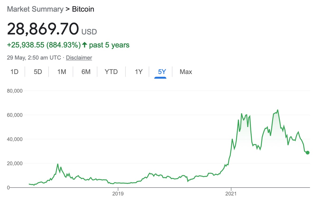Click the USD currency label

pos(89,32)
